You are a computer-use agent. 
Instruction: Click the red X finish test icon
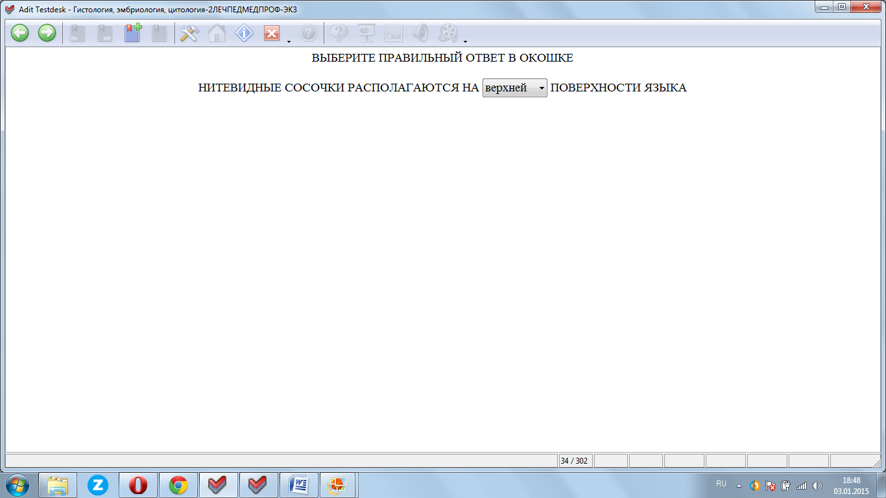272,34
